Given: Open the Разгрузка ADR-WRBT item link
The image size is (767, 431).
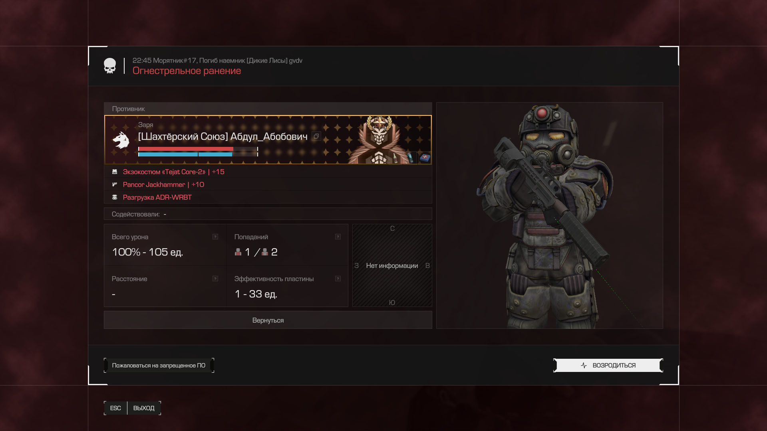Looking at the screenshot, I should point(157,198).
